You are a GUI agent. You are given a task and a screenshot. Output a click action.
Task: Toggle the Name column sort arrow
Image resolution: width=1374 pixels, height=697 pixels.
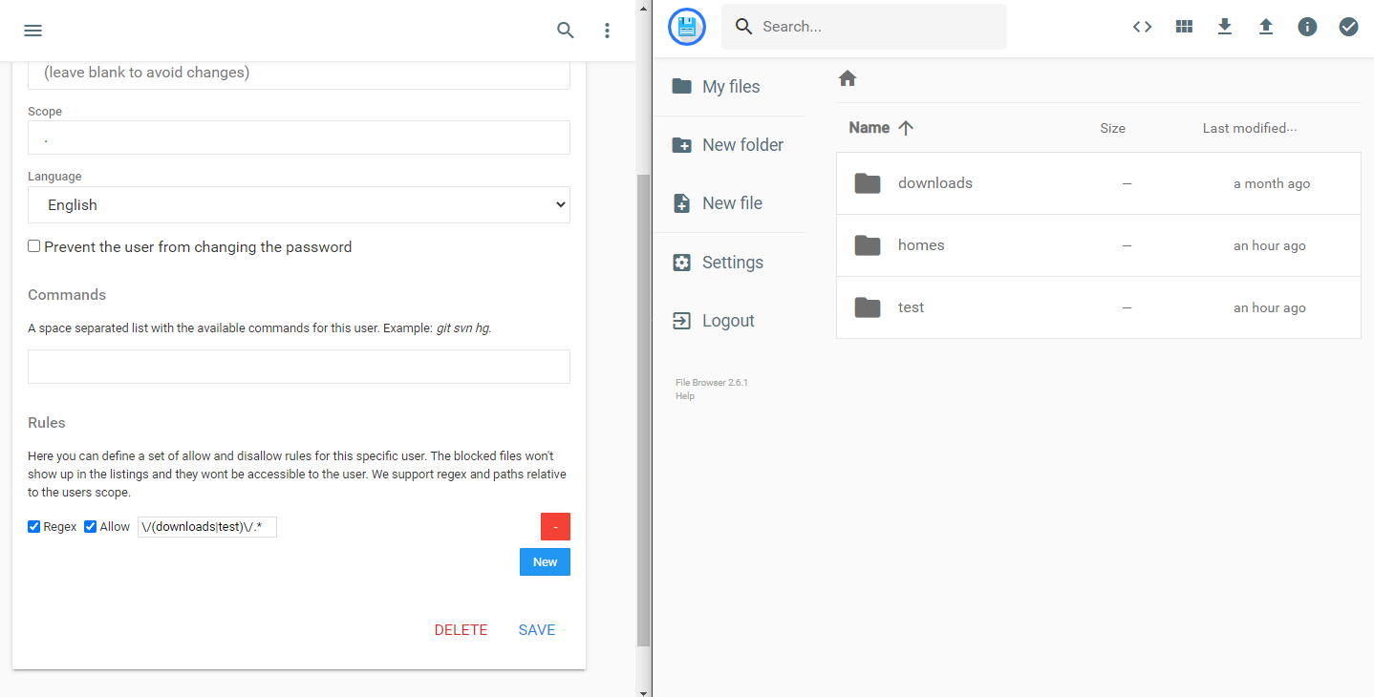click(x=906, y=127)
